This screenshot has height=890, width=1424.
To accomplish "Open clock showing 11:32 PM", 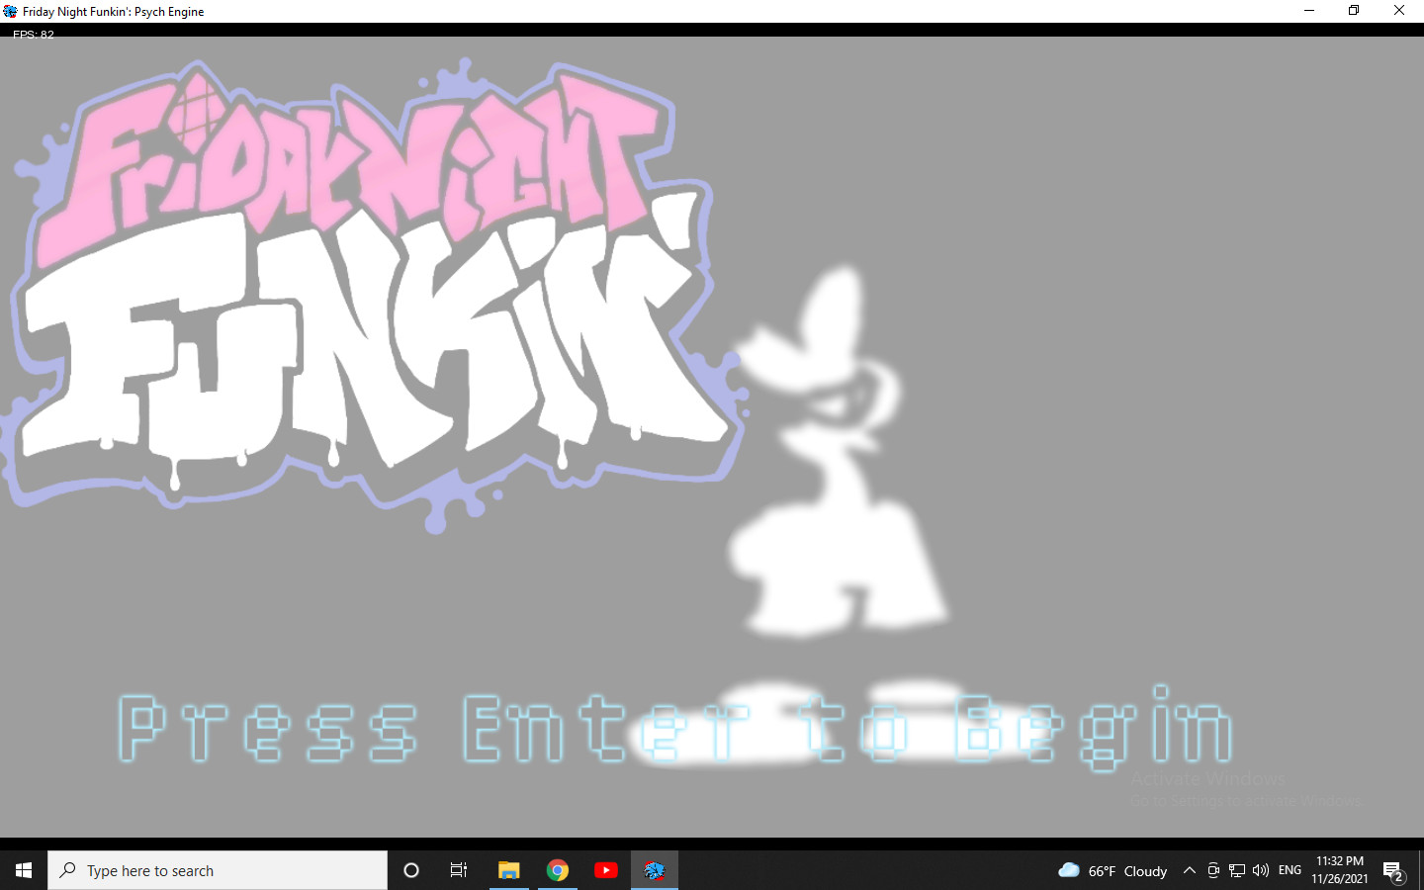I will pyautogui.click(x=1338, y=870).
